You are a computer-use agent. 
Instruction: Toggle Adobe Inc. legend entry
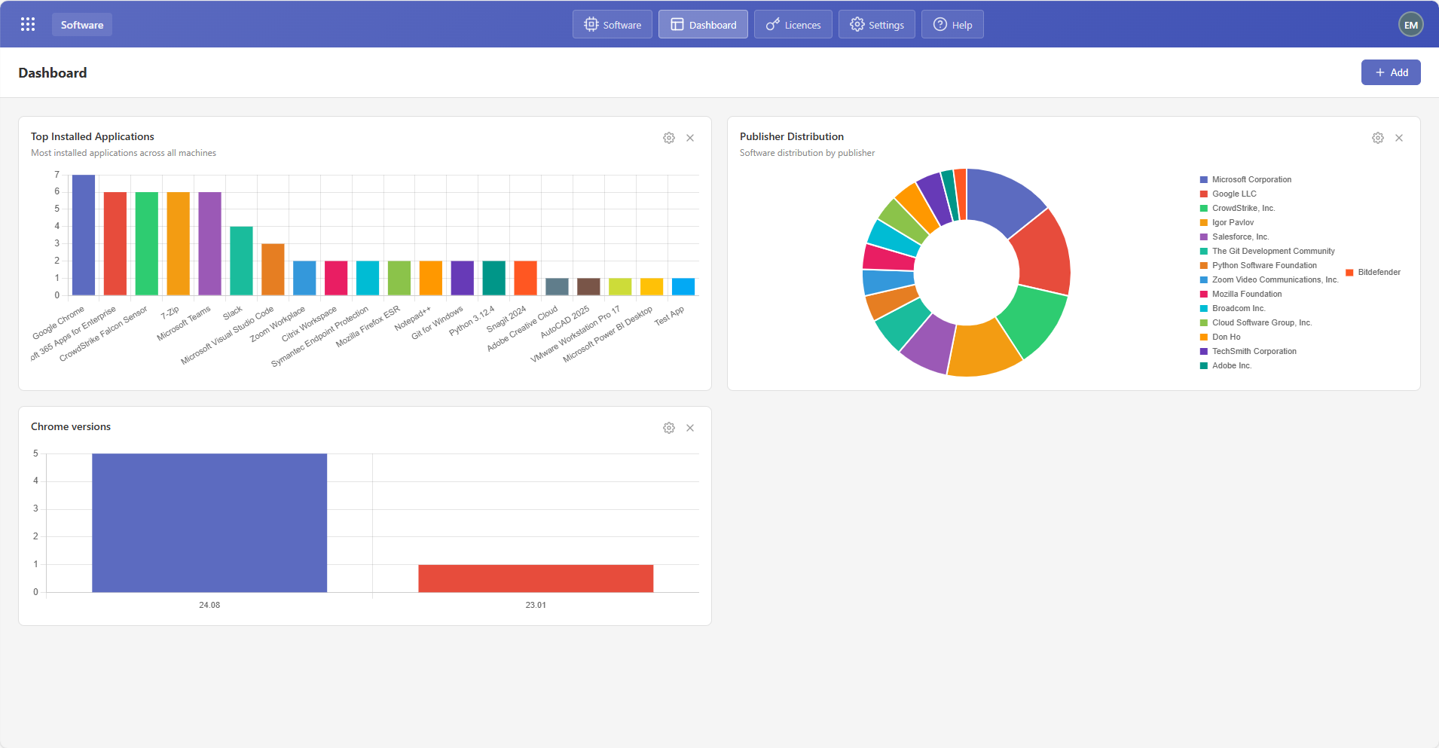pyautogui.click(x=1226, y=366)
